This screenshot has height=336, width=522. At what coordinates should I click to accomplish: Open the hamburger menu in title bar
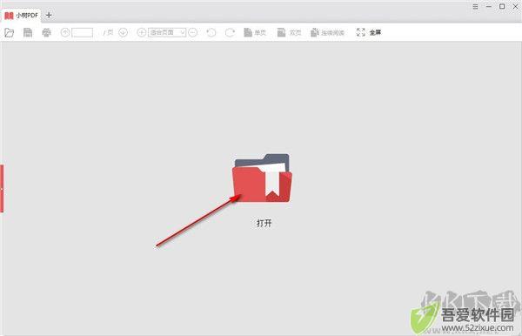[475, 6]
